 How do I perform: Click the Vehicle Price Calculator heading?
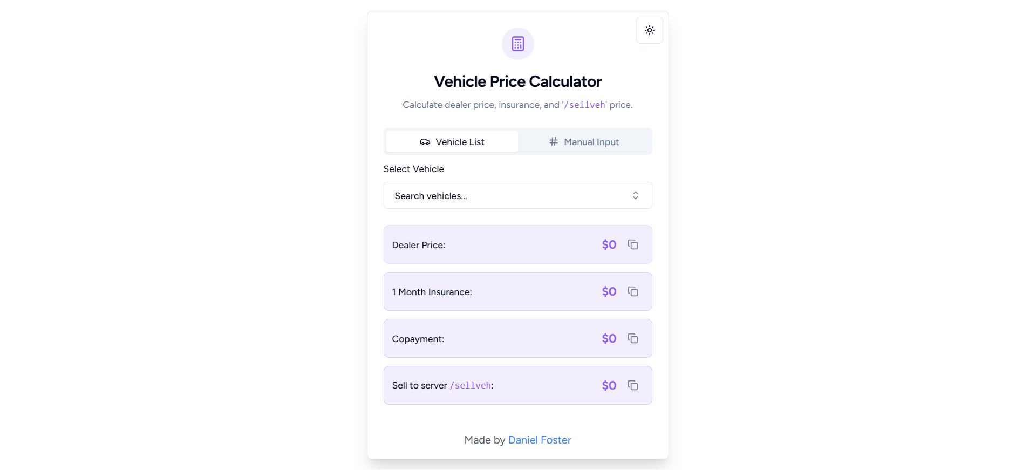coord(518,81)
